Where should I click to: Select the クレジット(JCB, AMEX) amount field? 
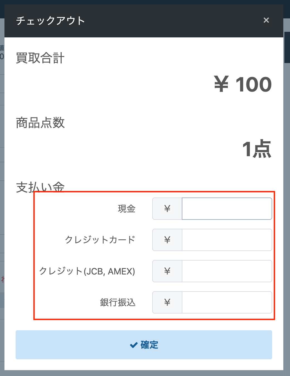point(227,271)
